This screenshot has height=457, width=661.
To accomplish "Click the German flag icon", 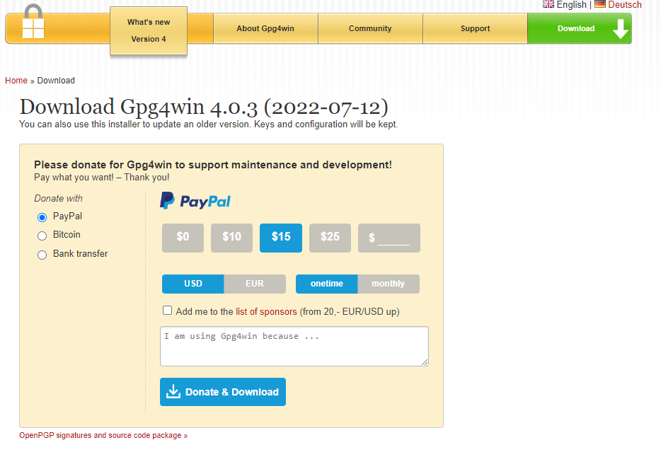I will [600, 4].
